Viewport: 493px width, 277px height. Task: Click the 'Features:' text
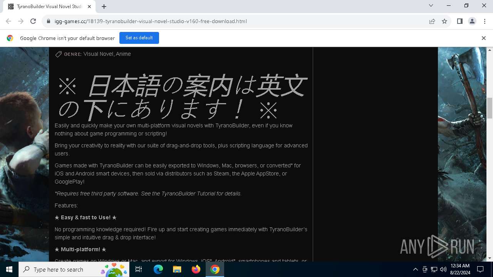[x=66, y=205]
